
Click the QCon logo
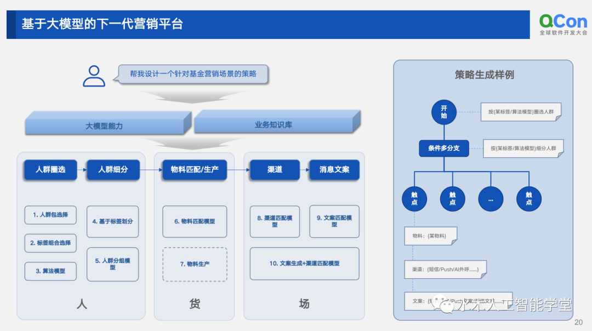(563, 24)
